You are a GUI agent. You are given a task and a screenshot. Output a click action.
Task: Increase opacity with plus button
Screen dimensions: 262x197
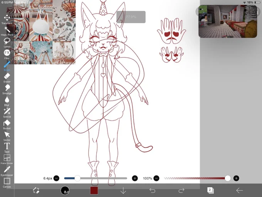236,178
